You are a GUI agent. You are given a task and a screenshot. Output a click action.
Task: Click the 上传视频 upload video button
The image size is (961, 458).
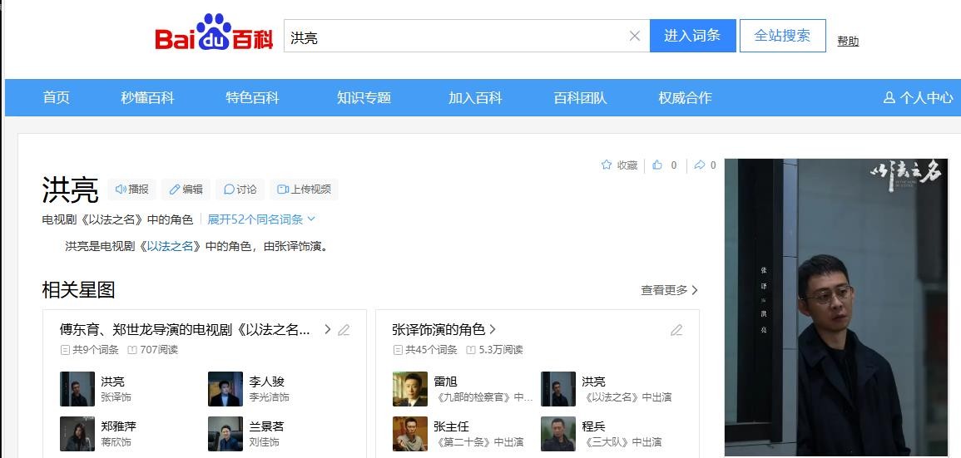pyautogui.click(x=304, y=190)
